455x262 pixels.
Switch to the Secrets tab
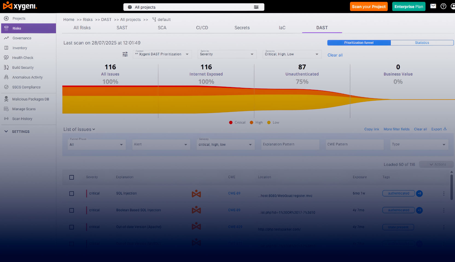(242, 28)
